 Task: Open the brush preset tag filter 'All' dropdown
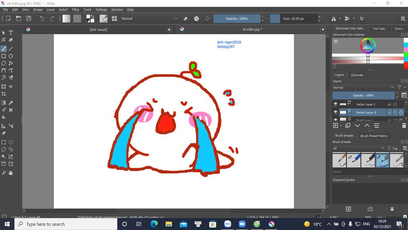[359, 148]
